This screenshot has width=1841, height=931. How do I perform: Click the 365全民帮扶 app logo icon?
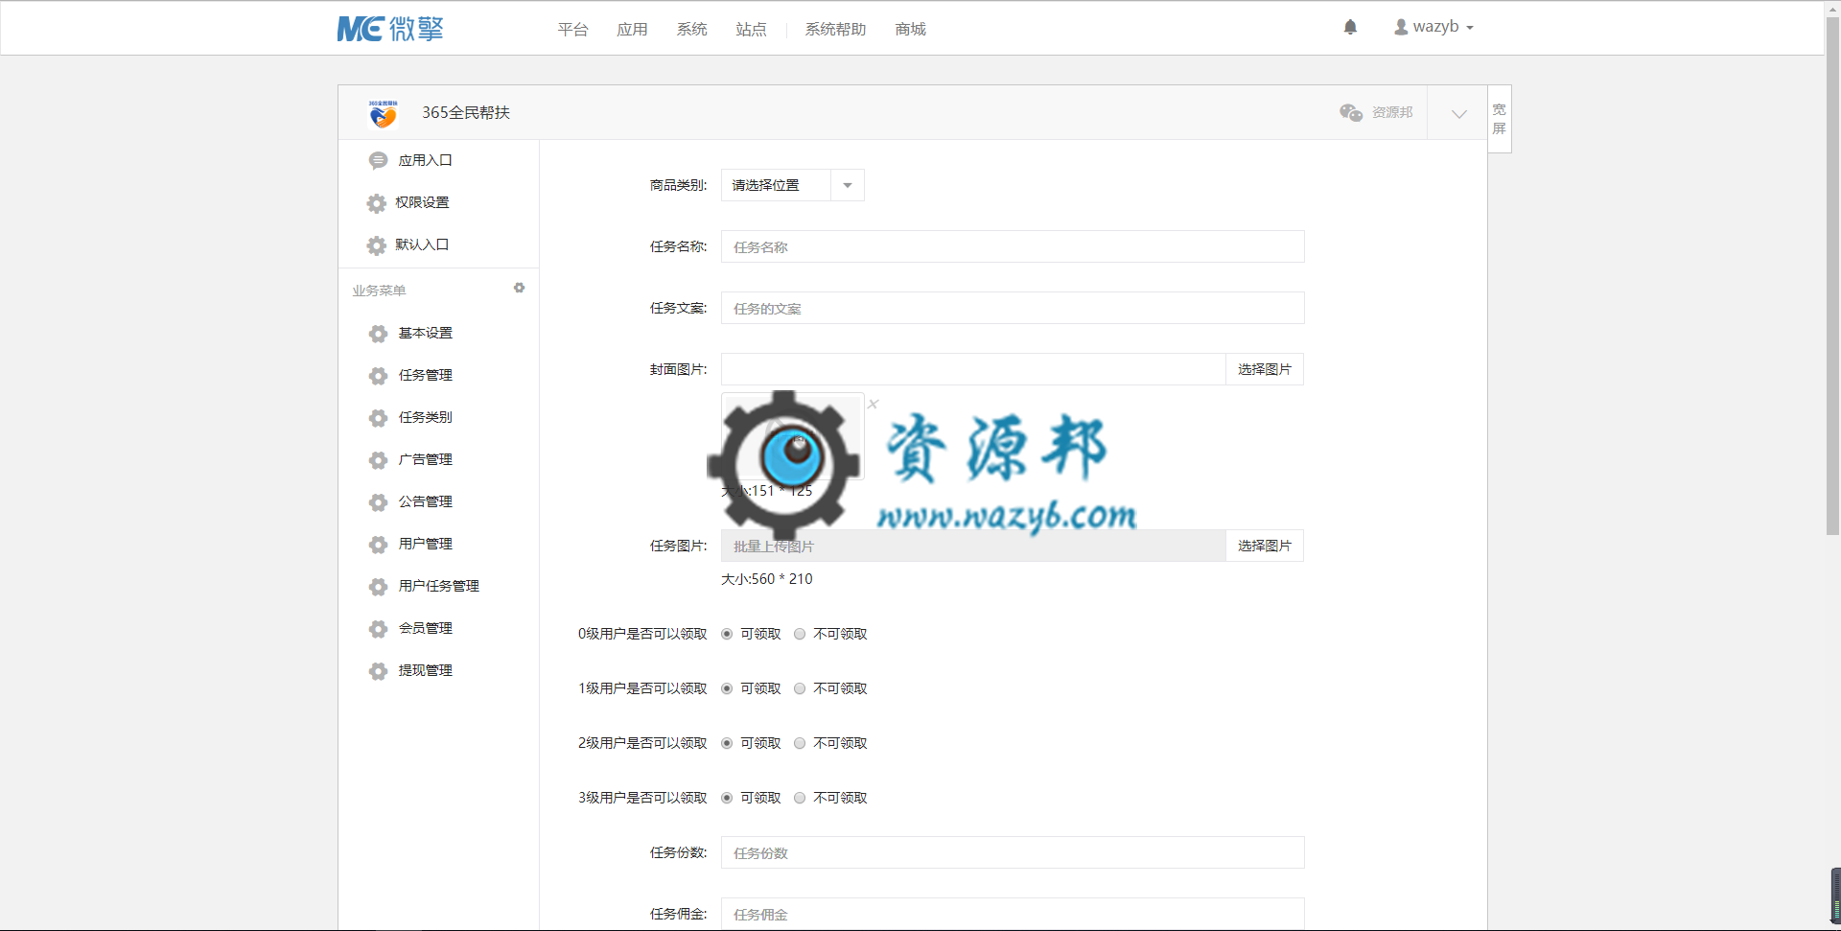[384, 113]
